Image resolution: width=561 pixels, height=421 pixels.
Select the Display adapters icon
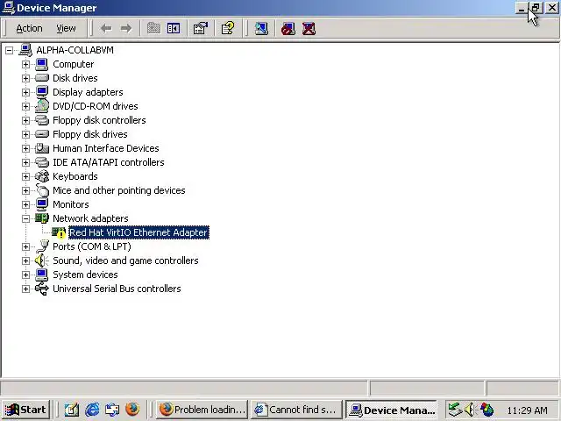click(x=42, y=92)
